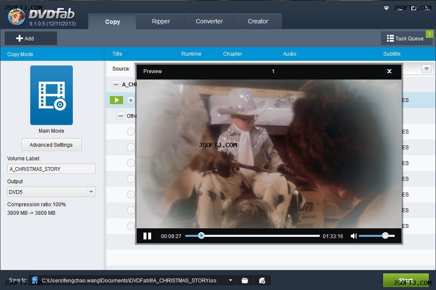Screen dimensions: 436x290
Task: Click the 01:33:16 total duration
Action: (333, 236)
